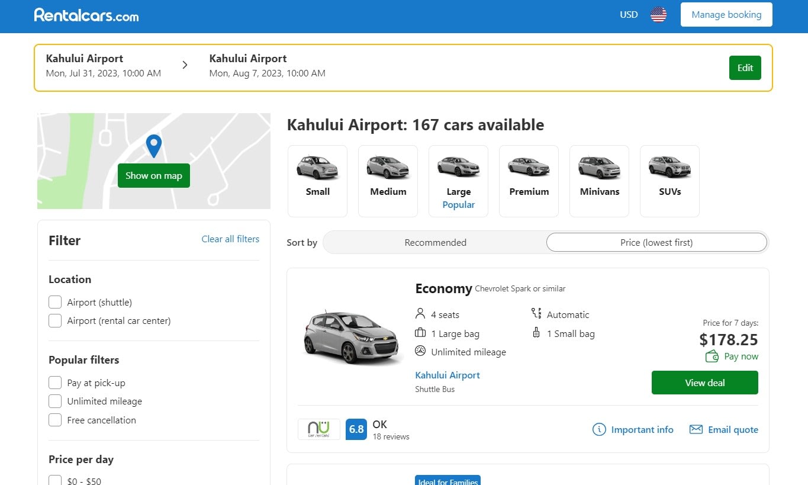Screen dimensions: 808x485
Task: Click the Rentalcars.com logo
Action: click(86, 15)
